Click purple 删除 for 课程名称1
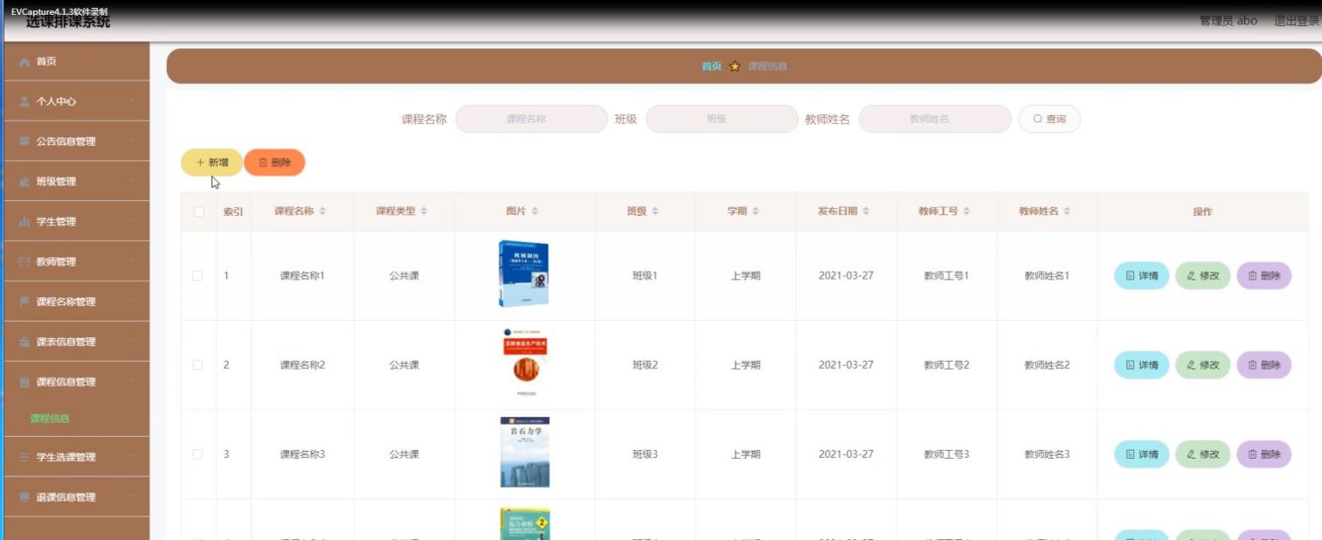Image resolution: width=1322 pixels, height=540 pixels. tap(1263, 276)
